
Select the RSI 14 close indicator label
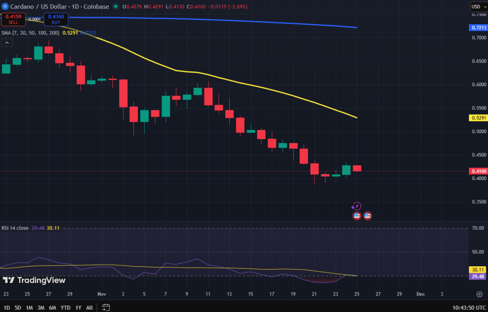15,228
